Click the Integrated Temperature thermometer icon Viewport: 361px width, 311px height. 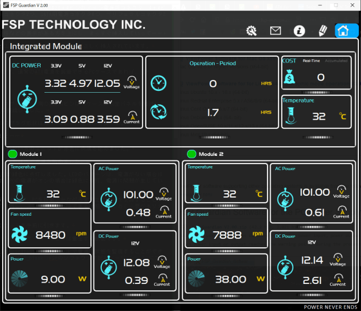click(x=291, y=116)
